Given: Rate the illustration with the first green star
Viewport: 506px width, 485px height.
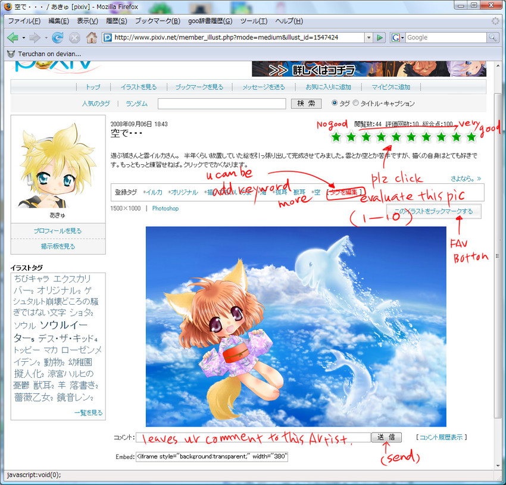Looking at the screenshot, I should tap(336, 137).
